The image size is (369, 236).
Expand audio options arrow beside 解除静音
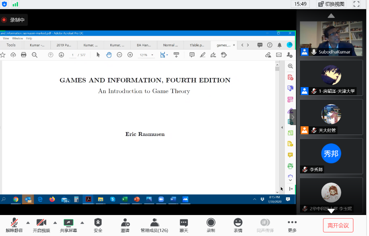pos(28,222)
